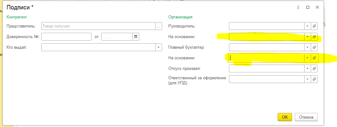337x127 pixels.
Task: Click the ellipsis button next to Представитель
Action: (x=159, y=26)
